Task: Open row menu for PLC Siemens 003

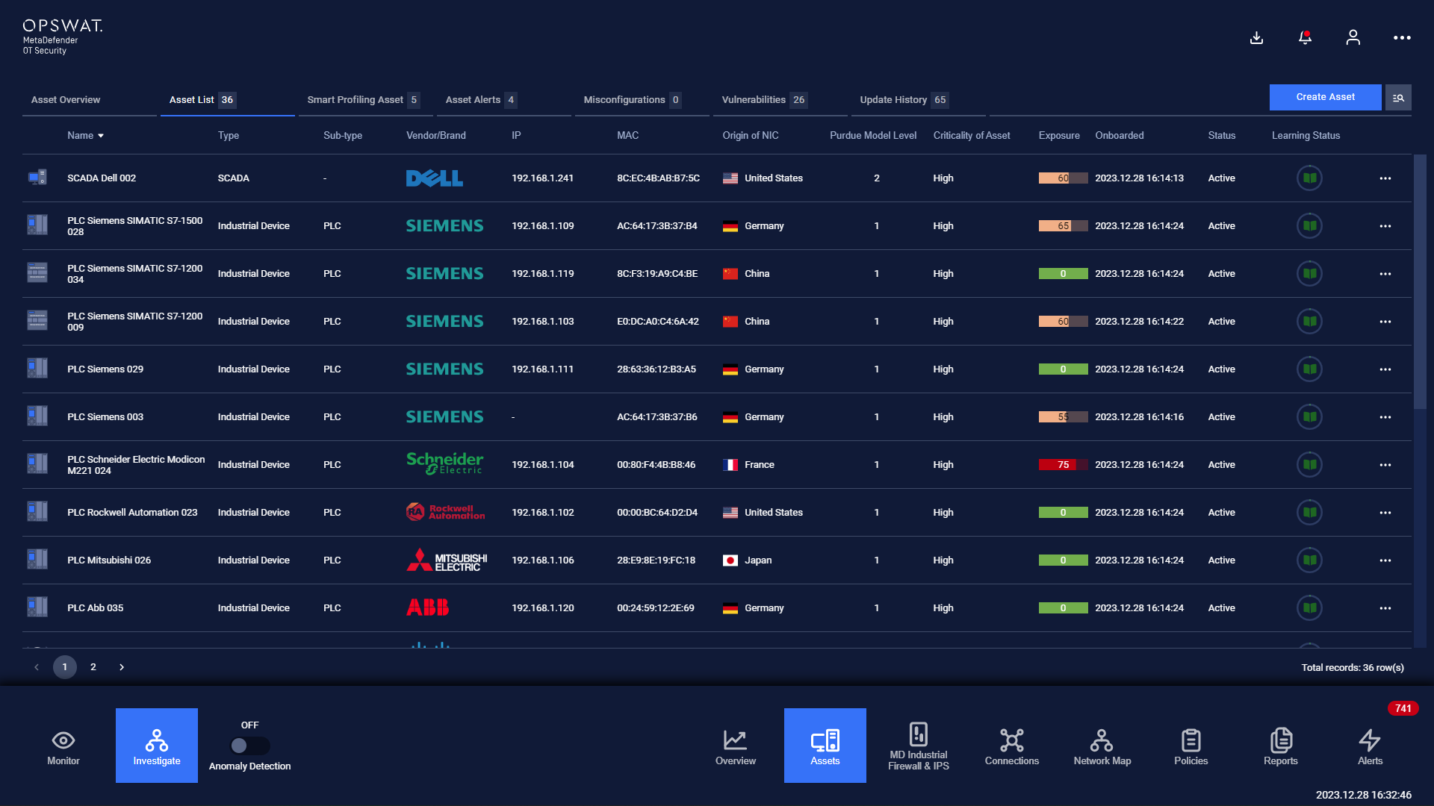Action: (1385, 417)
